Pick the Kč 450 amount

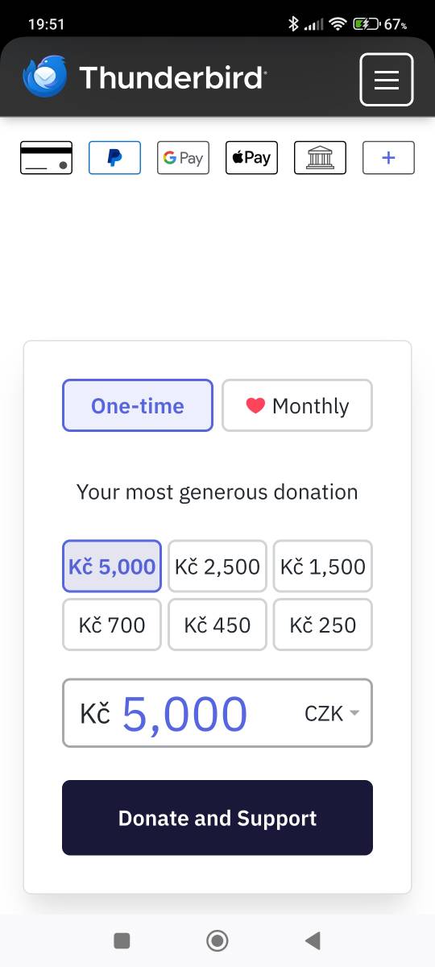217,625
